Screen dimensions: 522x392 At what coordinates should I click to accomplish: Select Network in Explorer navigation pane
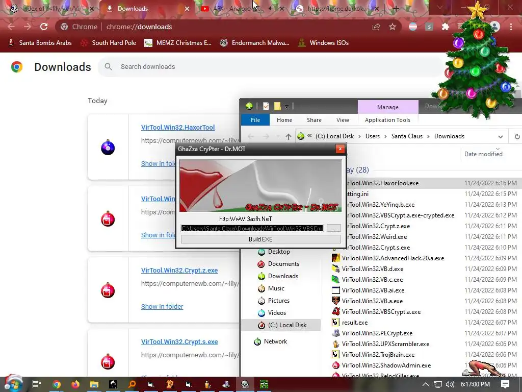[275, 341]
